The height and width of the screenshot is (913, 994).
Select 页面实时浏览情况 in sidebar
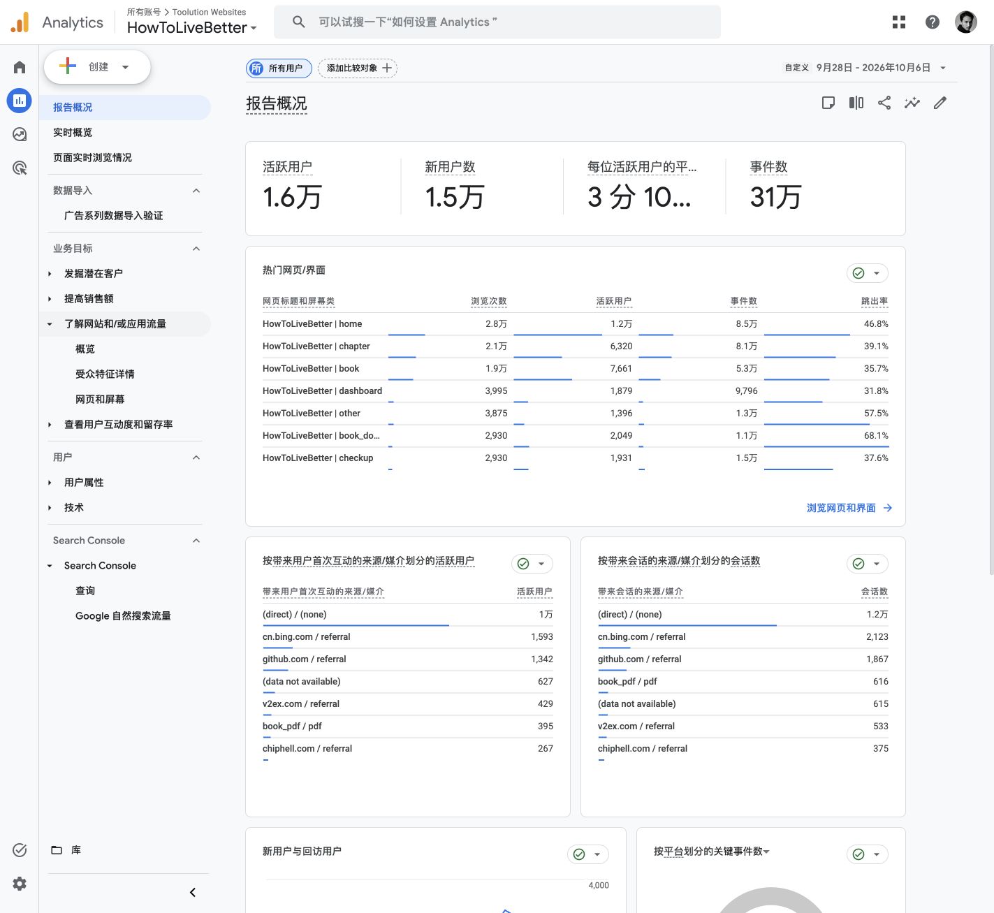coord(92,158)
